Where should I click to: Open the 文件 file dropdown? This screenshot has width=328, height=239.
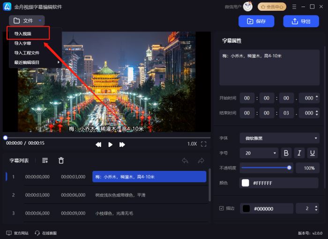coord(27,21)
